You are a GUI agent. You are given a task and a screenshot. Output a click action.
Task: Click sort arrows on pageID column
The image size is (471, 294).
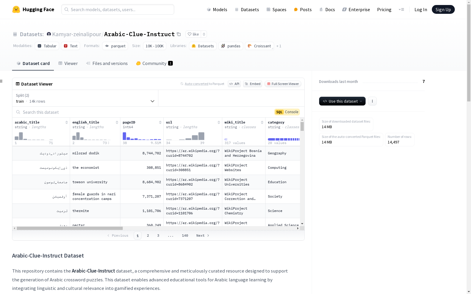point(160,122)
